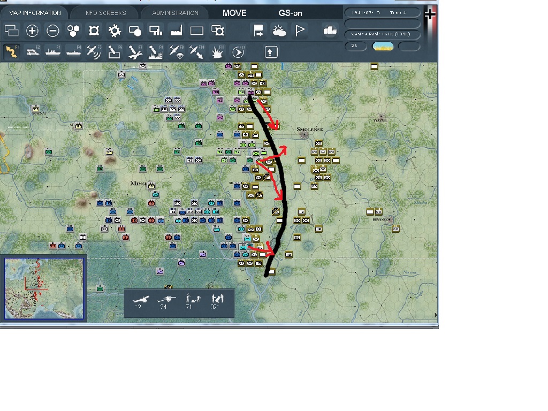Toggle the factory display icon
Screen dimensions: 548x411
click(x=177, y=31)
